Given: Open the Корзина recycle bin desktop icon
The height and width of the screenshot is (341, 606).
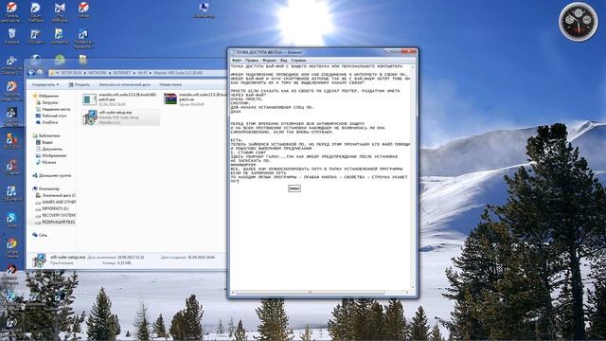Looking at the screenshot, I should coord(11,36).
